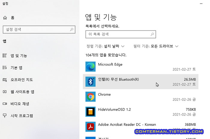This screenshot has height=139, width=210.
Task: Select the Chrome entry name
Action: (x=104, y=94)
